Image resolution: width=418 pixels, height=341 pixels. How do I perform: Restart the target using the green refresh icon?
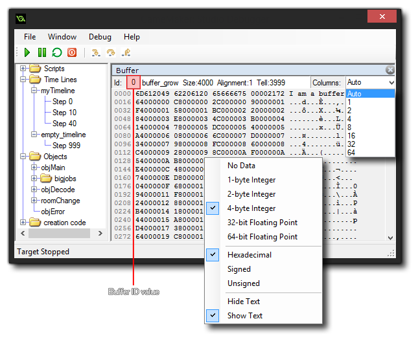(x=56, y=53)
